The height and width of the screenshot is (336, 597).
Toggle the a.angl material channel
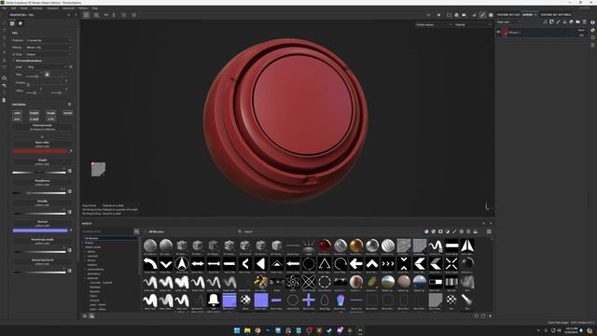pyautogui.click(x=34, y=119)
